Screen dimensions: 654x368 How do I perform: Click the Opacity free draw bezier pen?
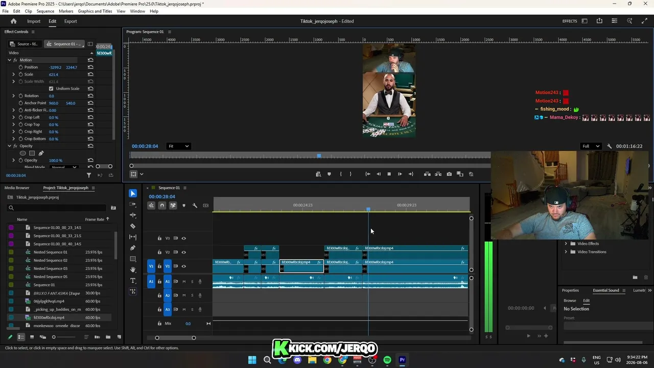pos(41,153)
